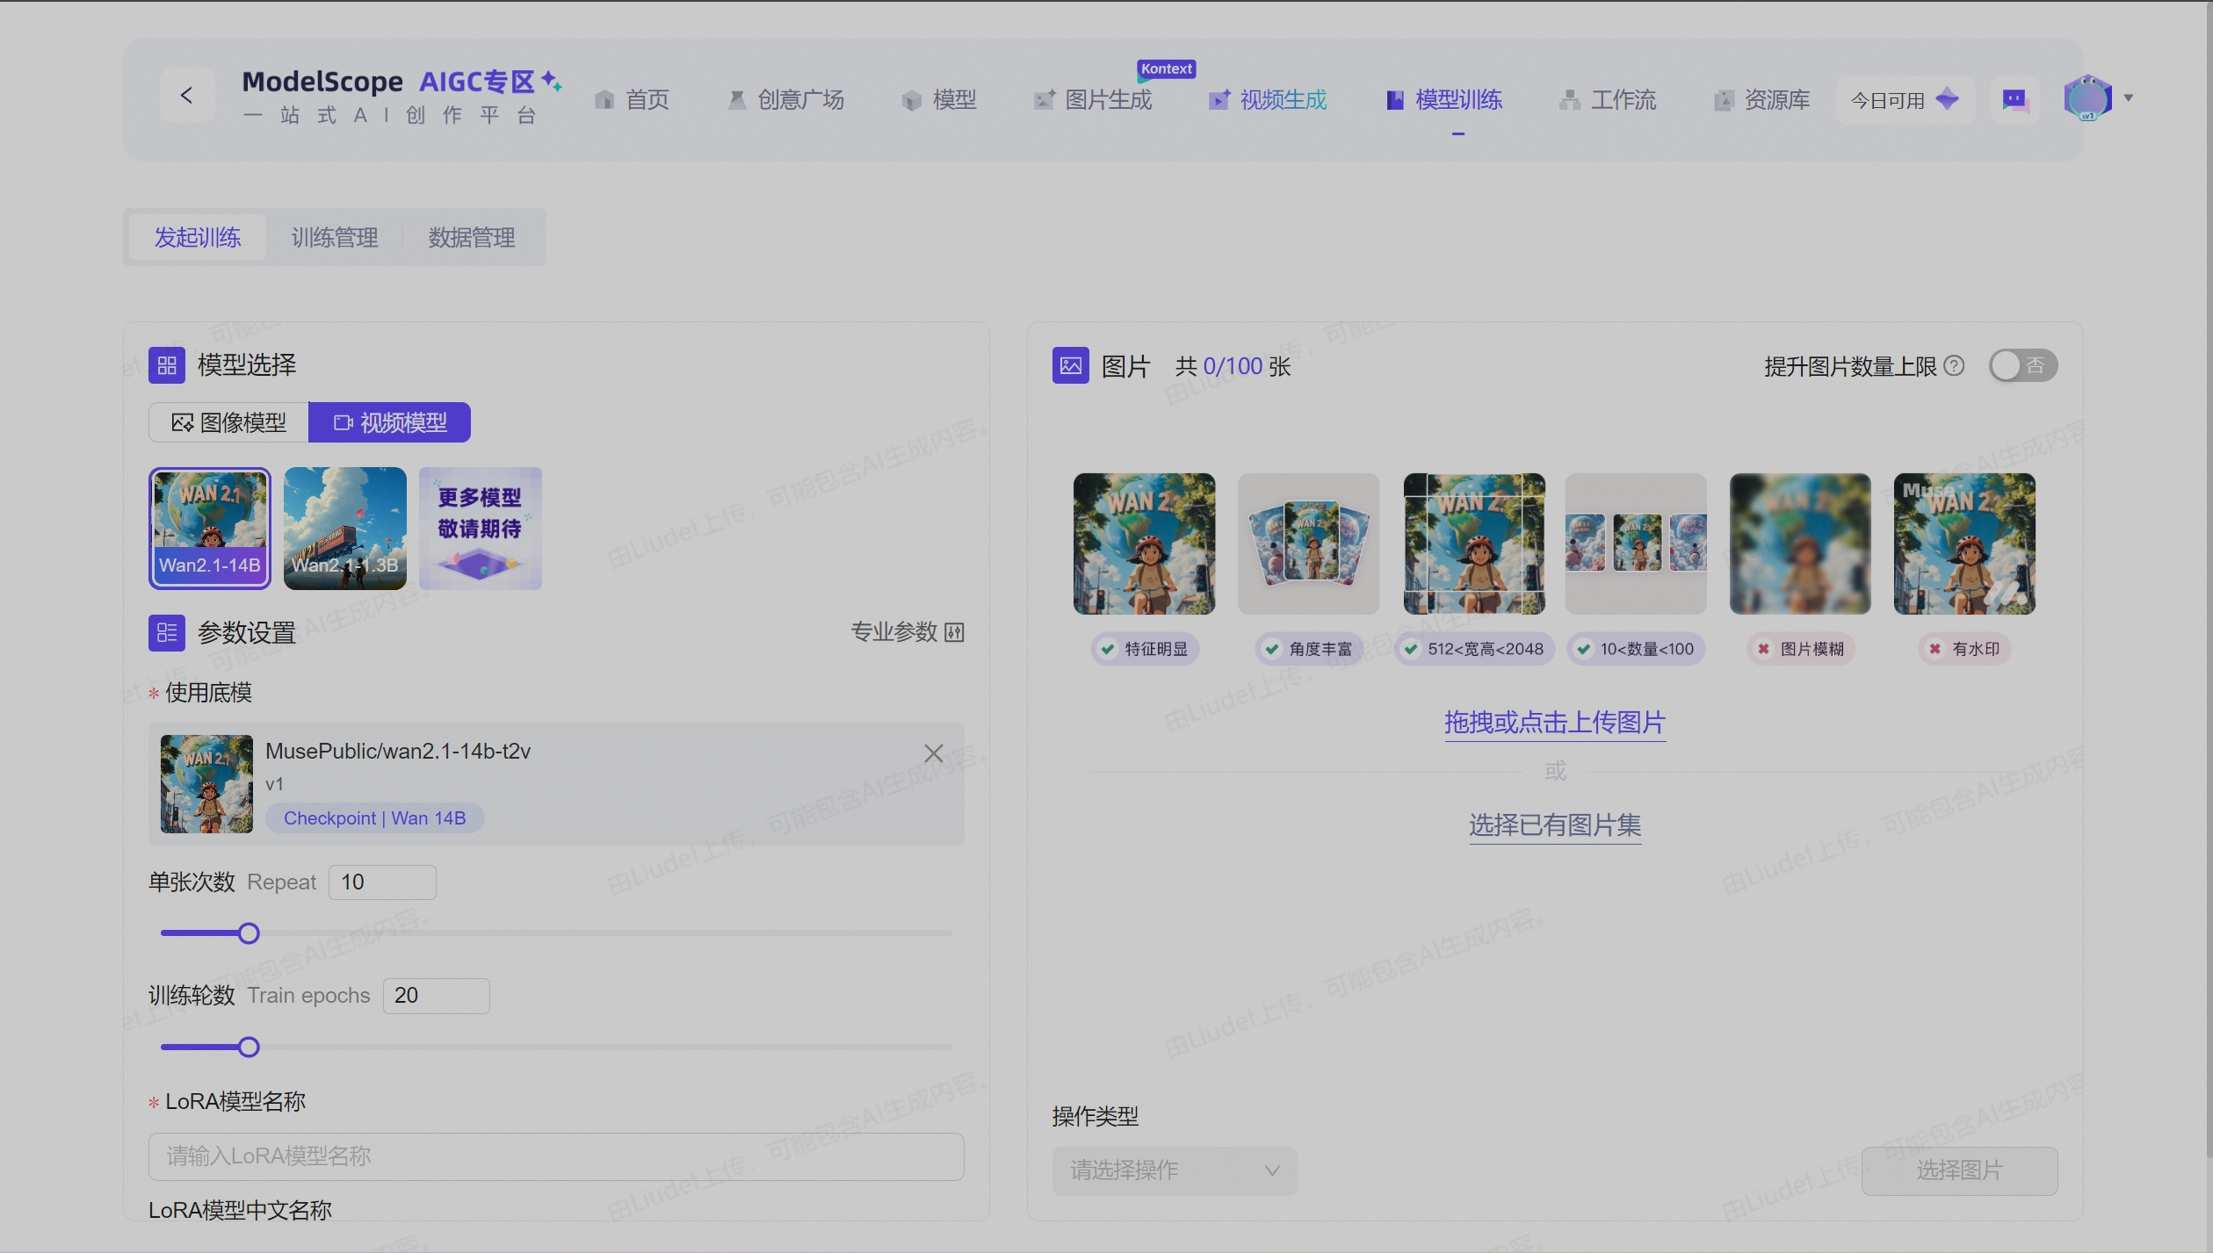This screenshot has width=2213, height=1253.
Task: Click the 资源库 navigation icon
Action: tap(1725, 99)
